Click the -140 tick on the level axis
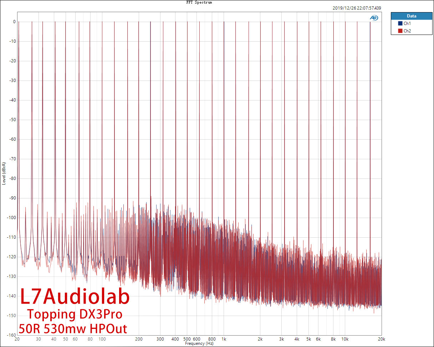434x347 pixels. pos(11,296)
